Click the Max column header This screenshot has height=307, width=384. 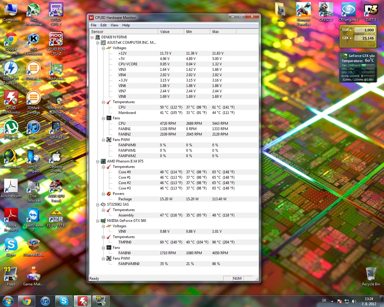[x=223, y=31]
